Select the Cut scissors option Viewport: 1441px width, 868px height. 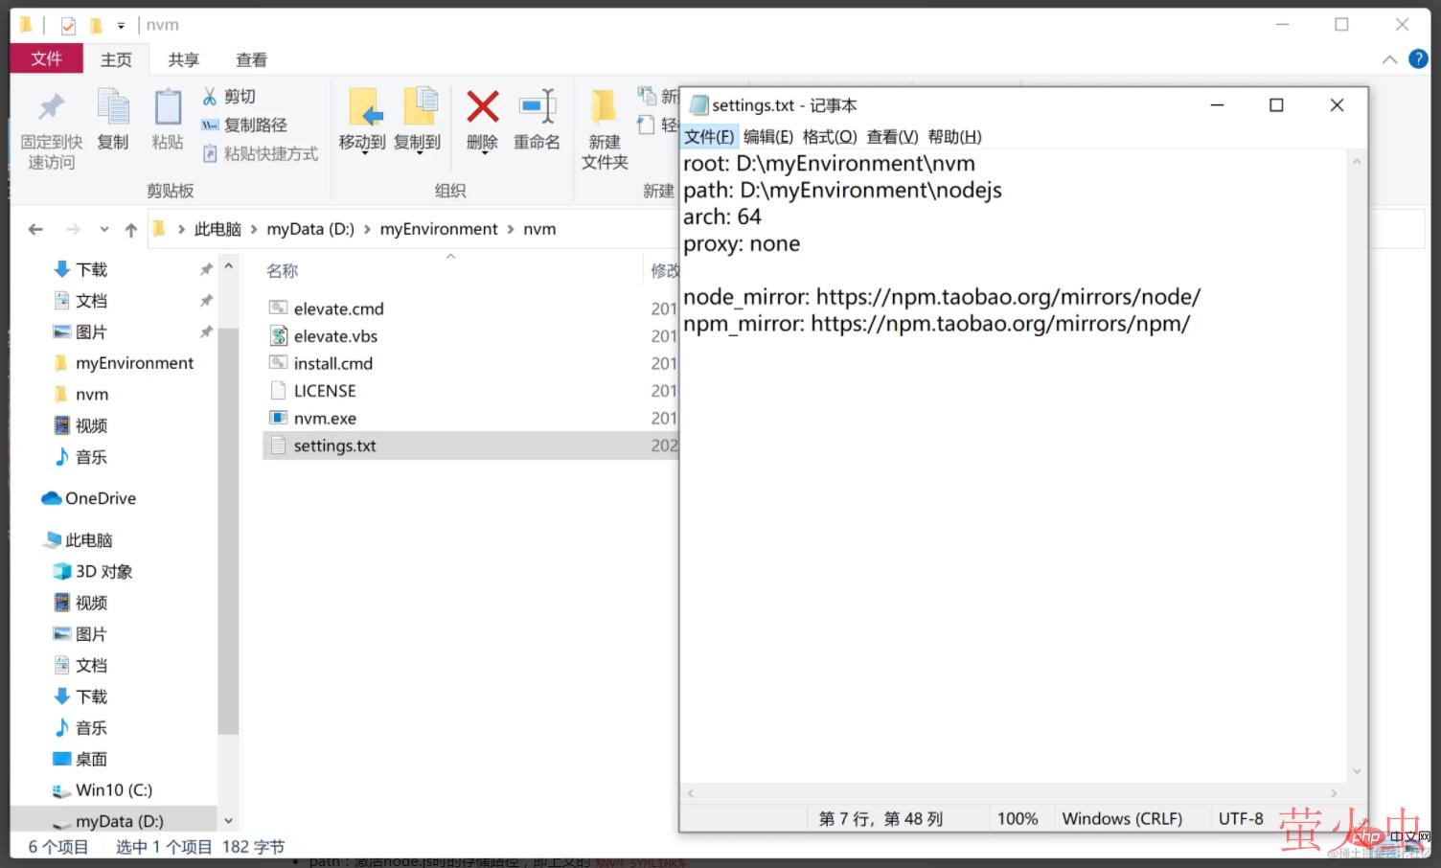(x=229, y=97)
